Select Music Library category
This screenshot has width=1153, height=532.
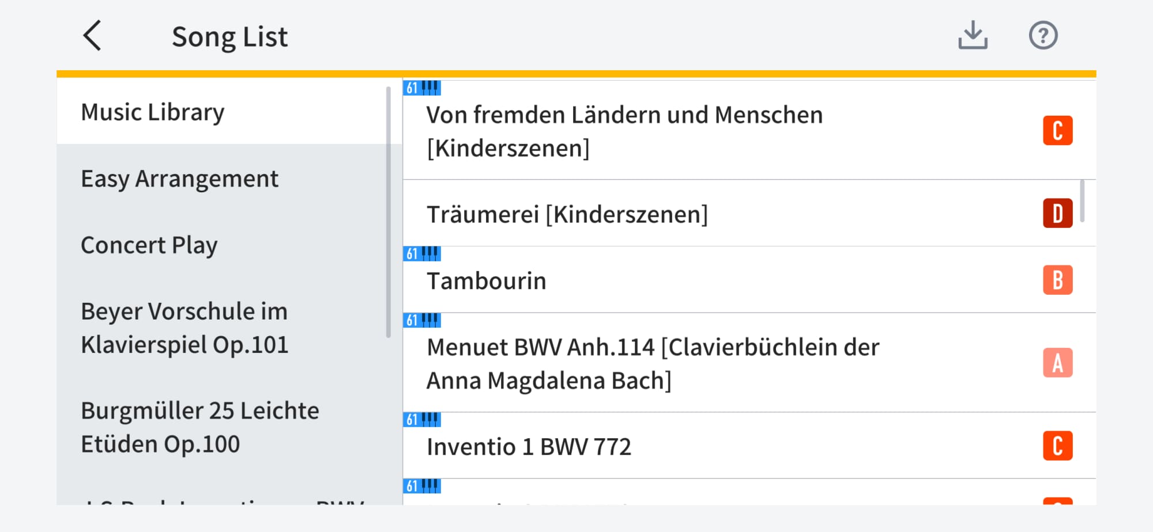(153, 112)
